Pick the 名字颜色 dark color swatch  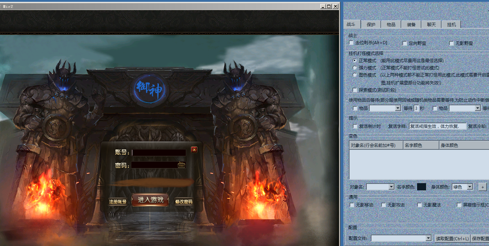(421, 187)
